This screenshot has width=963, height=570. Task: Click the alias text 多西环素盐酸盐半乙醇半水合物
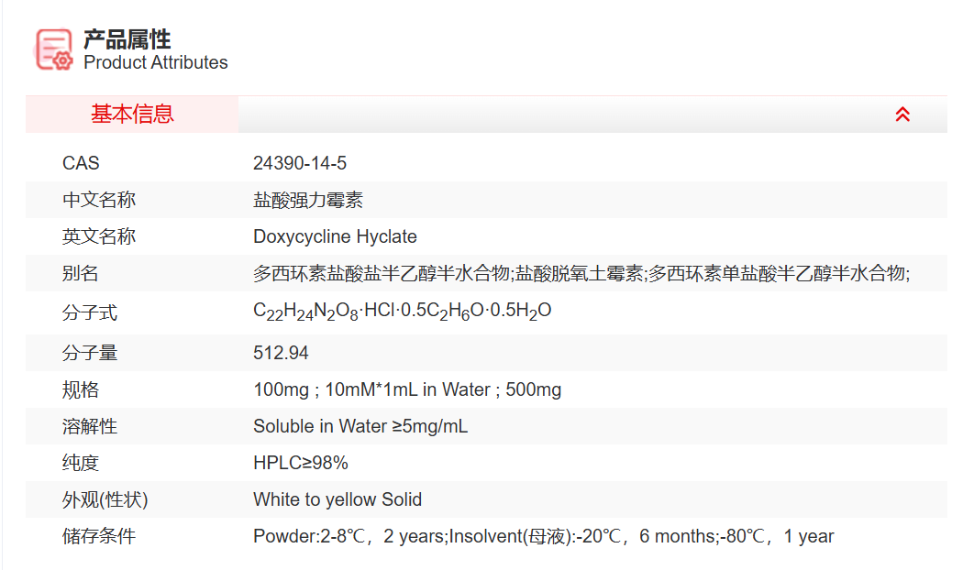point(382,273)
